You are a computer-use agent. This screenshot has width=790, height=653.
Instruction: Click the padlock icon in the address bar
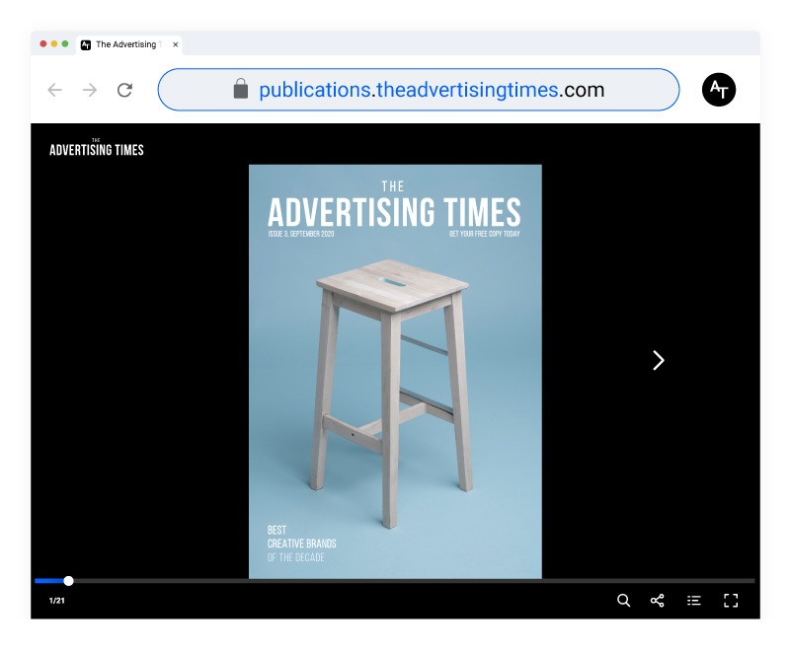tap(240, 90)
